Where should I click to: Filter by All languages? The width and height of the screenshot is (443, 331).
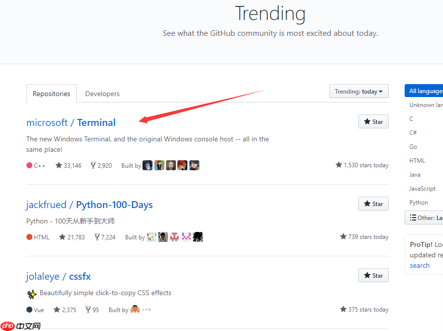pyautogui.click(x=425, y=91)
